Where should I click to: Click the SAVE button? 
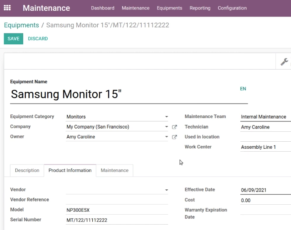(13, 39)
